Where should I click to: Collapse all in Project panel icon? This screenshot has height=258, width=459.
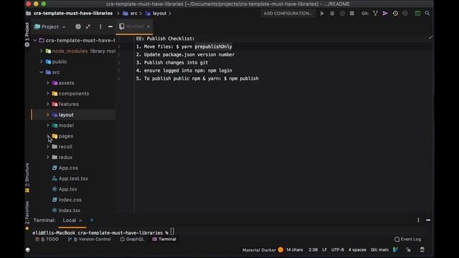[88, 27]
